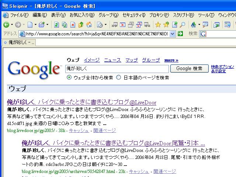Image resolution: width=236 pixels, height=177 pixels.
Task: Open the グループ(G) menu
Action: click(108, 15)
